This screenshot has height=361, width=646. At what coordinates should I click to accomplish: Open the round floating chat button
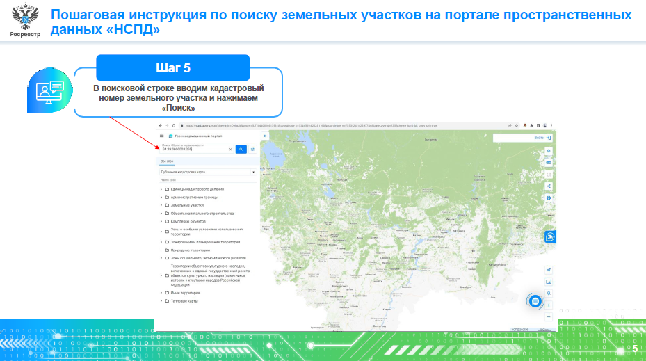coord(535,301)
